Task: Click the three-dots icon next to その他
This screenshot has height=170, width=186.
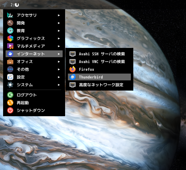Action: tap(10, 69)
